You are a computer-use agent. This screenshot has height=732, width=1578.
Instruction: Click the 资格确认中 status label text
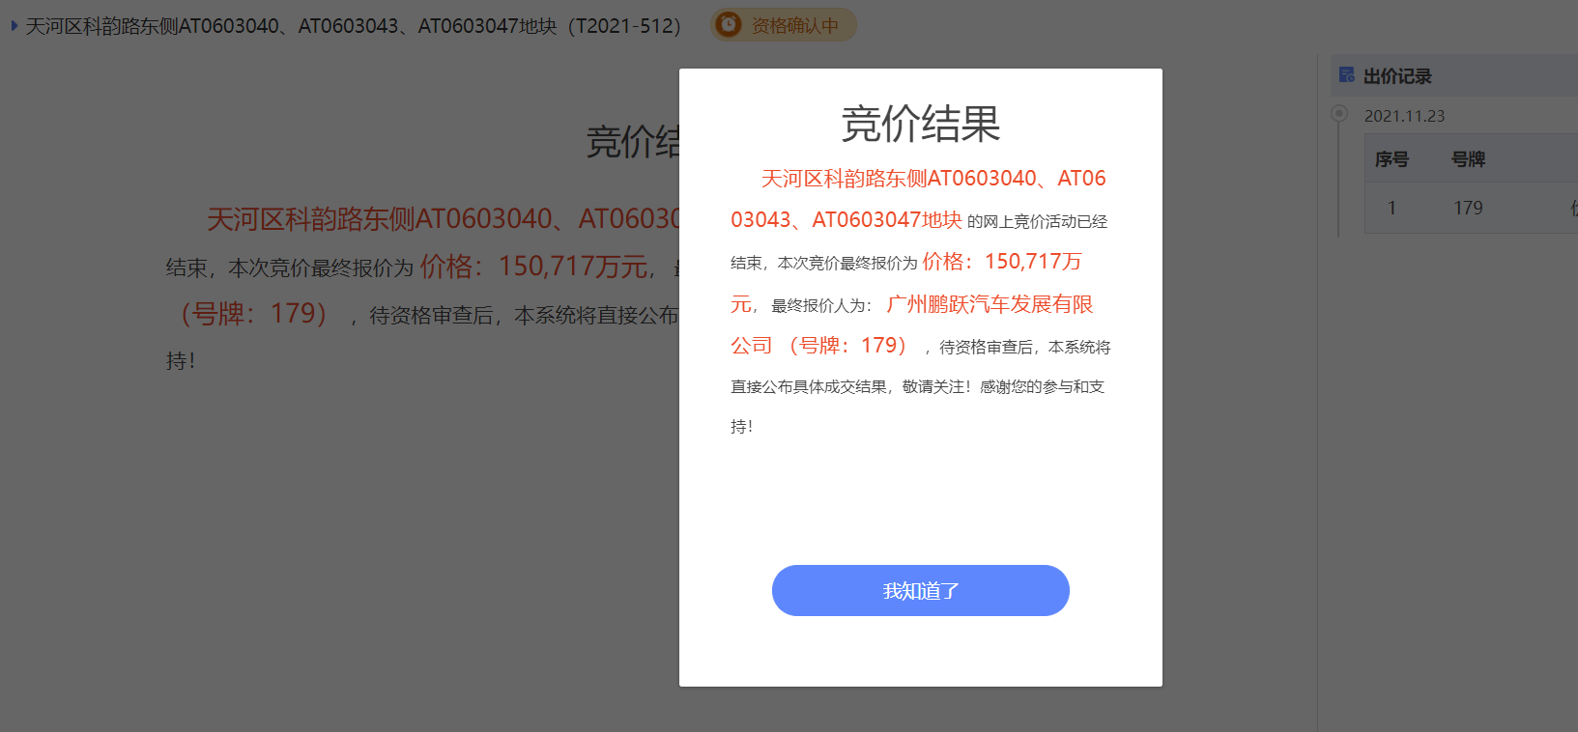point(794,26)
